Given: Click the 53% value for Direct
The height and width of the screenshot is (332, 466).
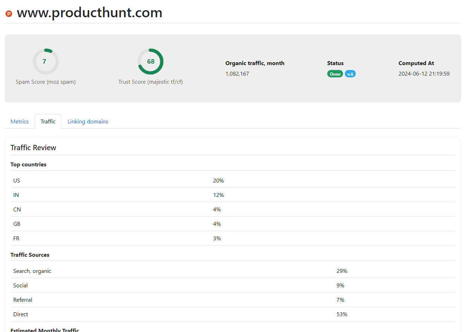Looking at the screenshot, I should (x=342, y=314).
